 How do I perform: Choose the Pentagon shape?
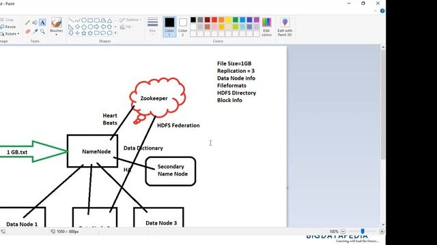coord(84,27)
